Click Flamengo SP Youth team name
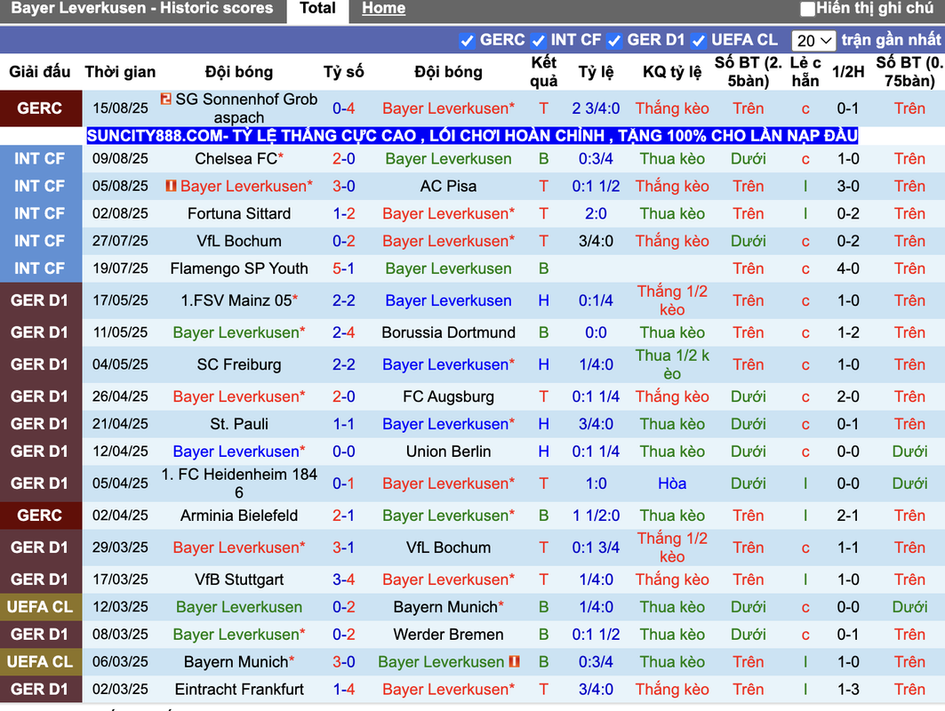The width and height of the screenshot is (945, 711). pyautogui.click(x=239, y=268)
